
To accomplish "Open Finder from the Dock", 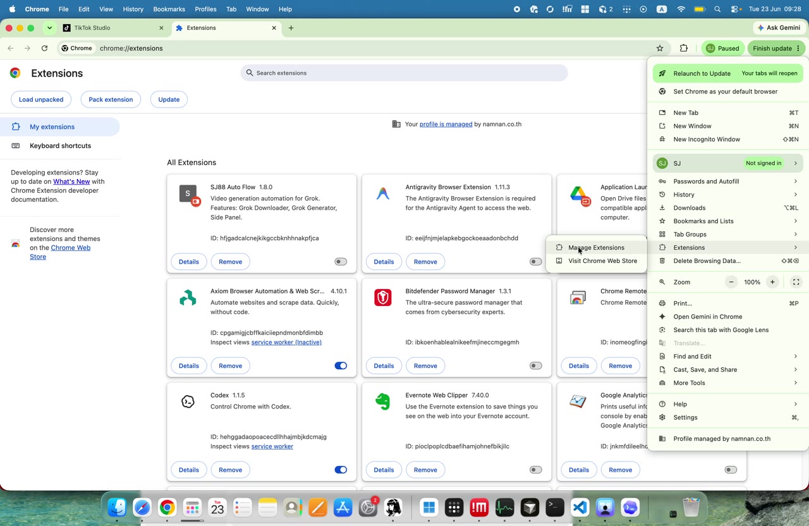I will click(x=117, y=507).
